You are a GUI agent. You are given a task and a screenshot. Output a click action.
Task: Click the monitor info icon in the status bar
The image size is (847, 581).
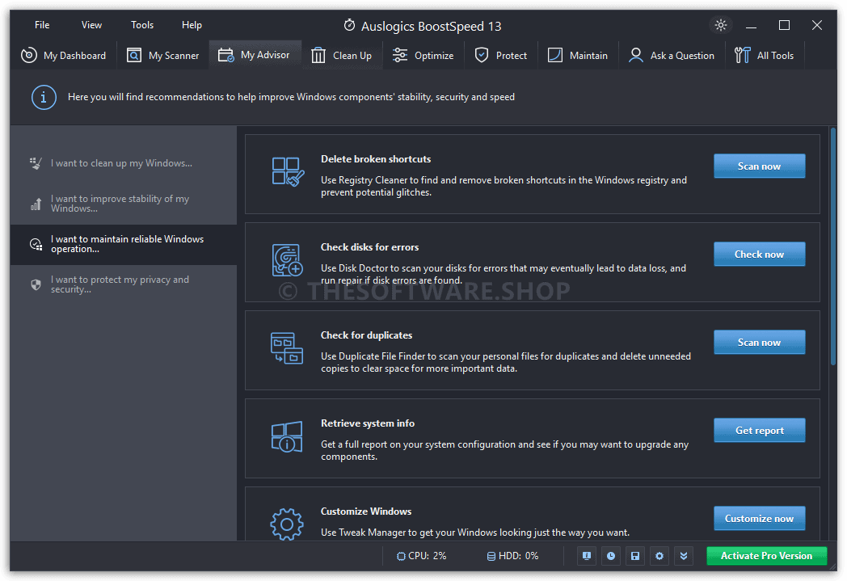(x=587, y=556)
